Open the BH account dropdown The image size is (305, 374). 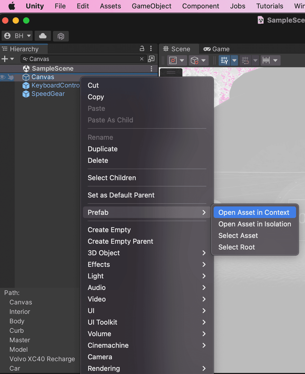click(x=17, y=36)
